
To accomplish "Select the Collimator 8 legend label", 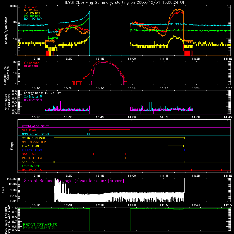I will [x=33, y=97].
